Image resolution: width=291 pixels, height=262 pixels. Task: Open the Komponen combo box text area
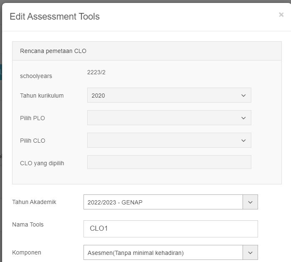[x=163, y=252]
